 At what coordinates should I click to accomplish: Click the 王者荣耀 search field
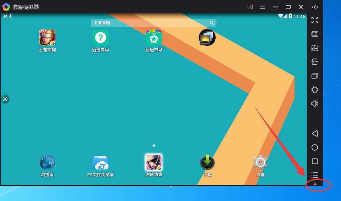point(154,23)
